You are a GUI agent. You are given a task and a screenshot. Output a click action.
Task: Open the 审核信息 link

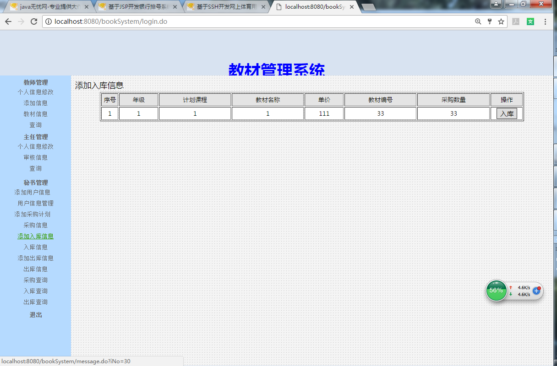coord(36,157)
